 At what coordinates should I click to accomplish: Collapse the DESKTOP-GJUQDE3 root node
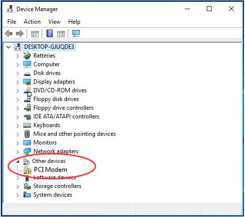point(8,47)
